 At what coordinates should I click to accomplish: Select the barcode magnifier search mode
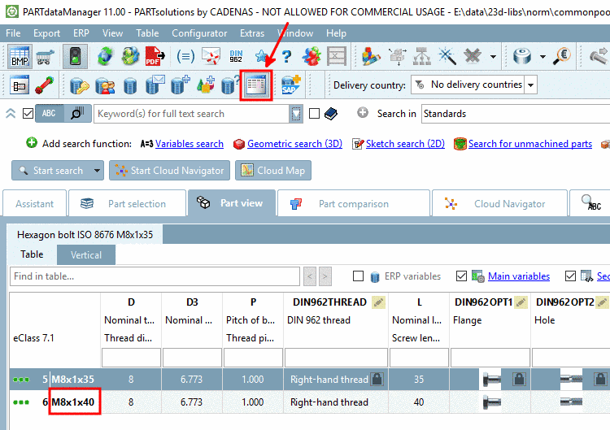[x=77, y=114]
